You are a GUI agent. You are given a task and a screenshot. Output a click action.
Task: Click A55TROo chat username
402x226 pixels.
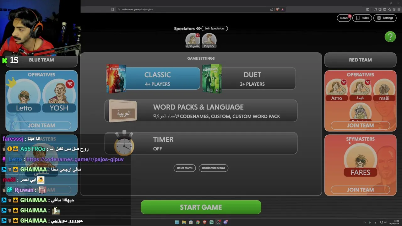33,149
